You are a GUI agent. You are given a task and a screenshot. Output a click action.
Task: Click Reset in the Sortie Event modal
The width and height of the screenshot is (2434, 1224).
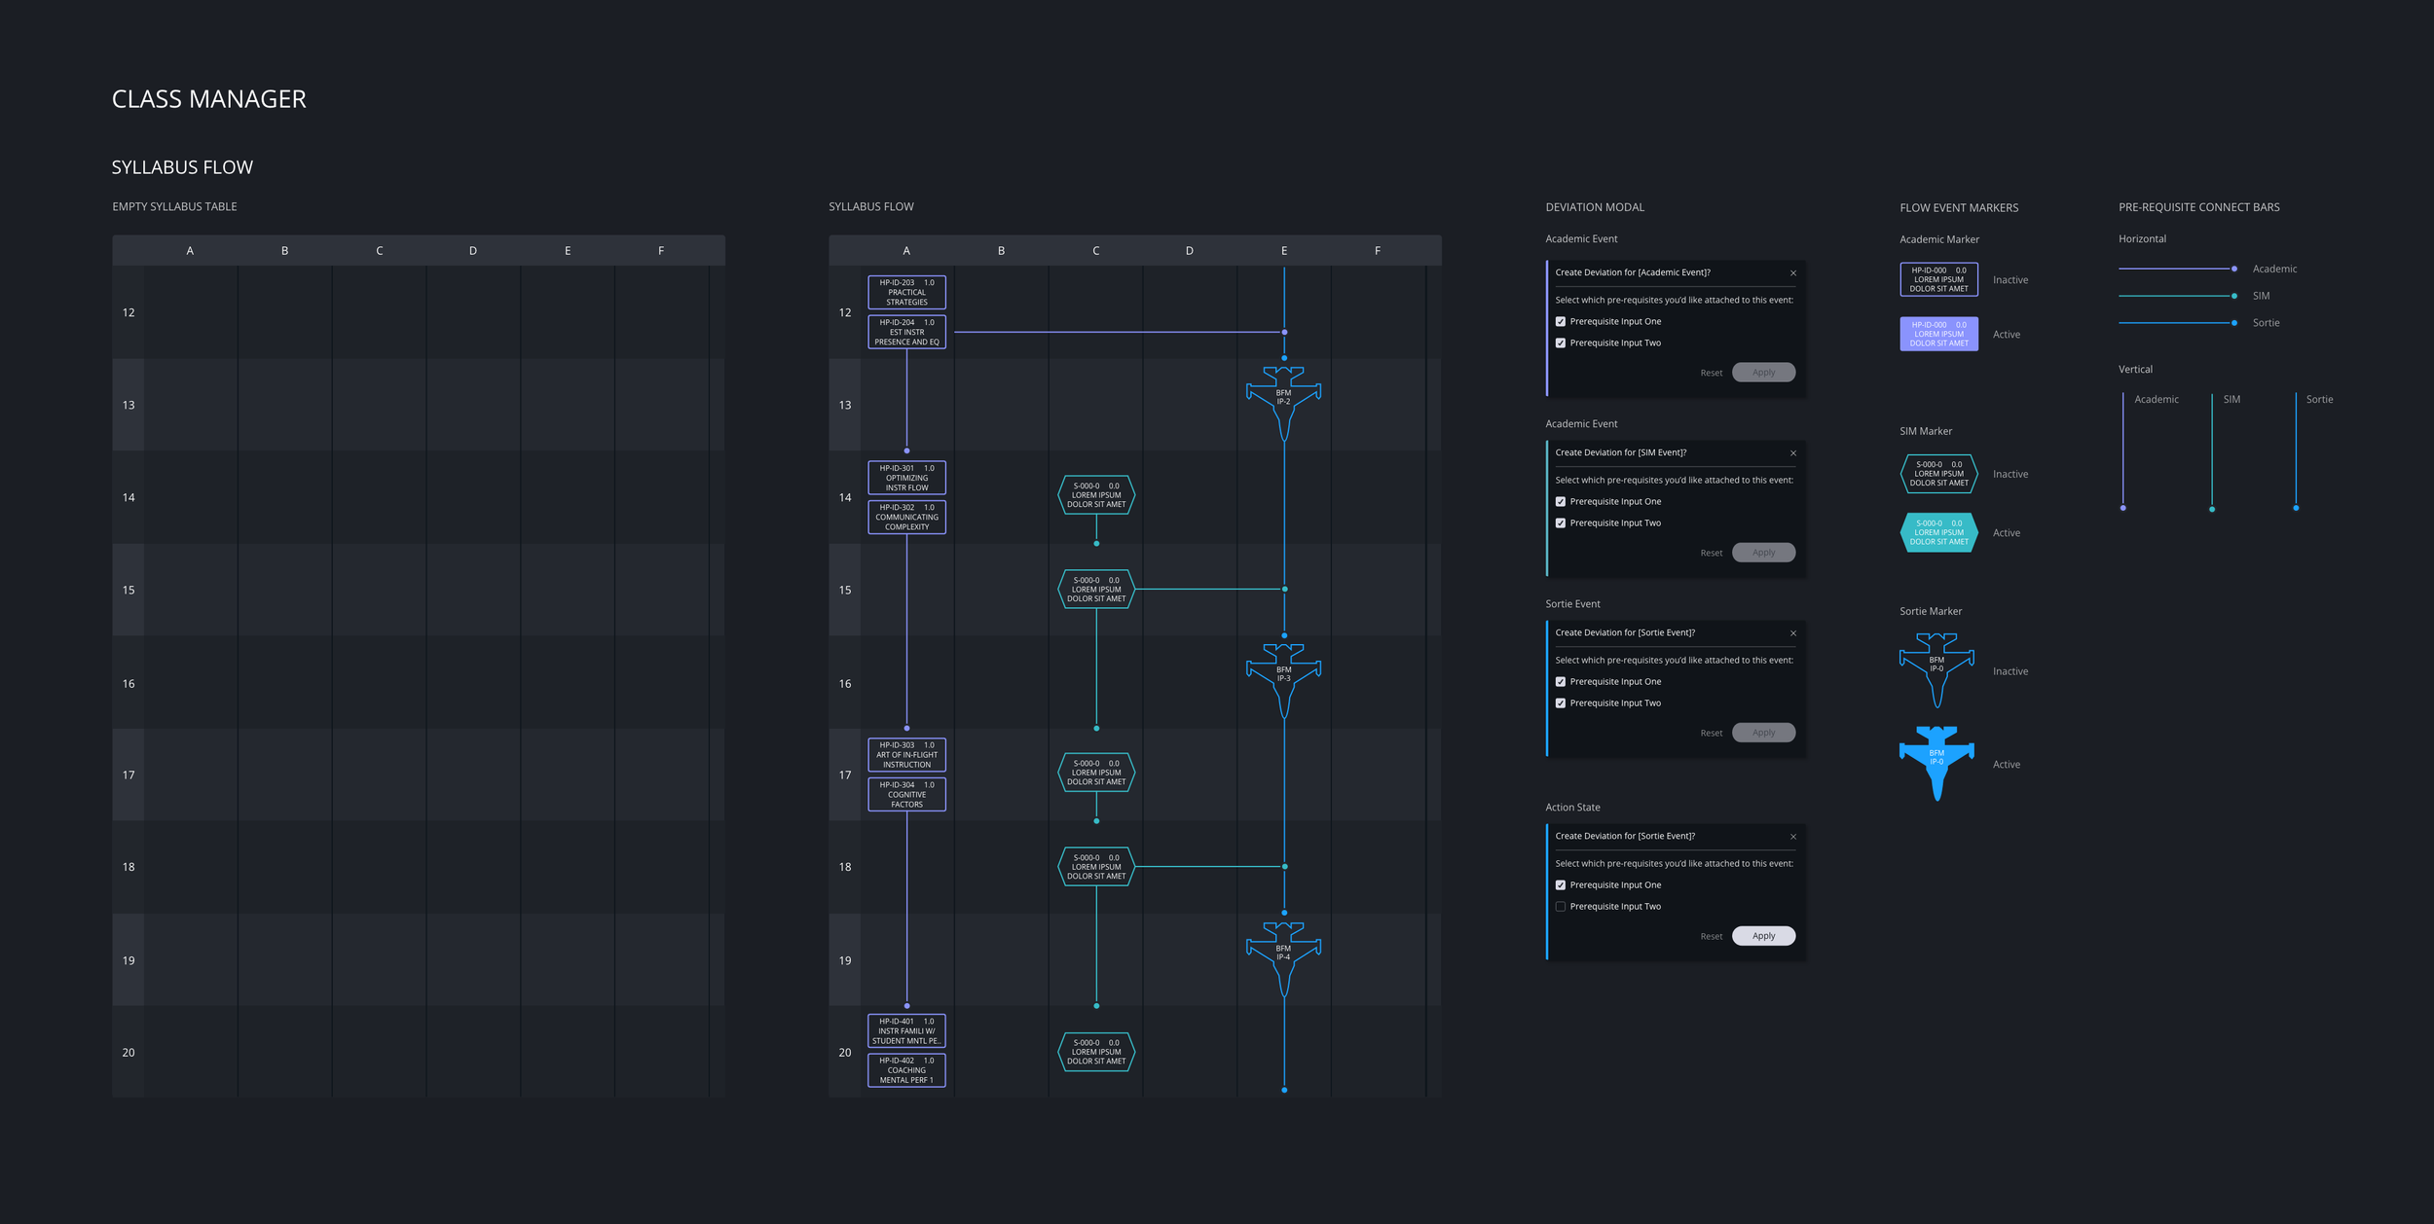pos(1711,734)
